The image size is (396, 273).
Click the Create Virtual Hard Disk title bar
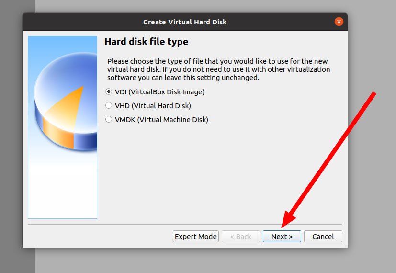185,22
